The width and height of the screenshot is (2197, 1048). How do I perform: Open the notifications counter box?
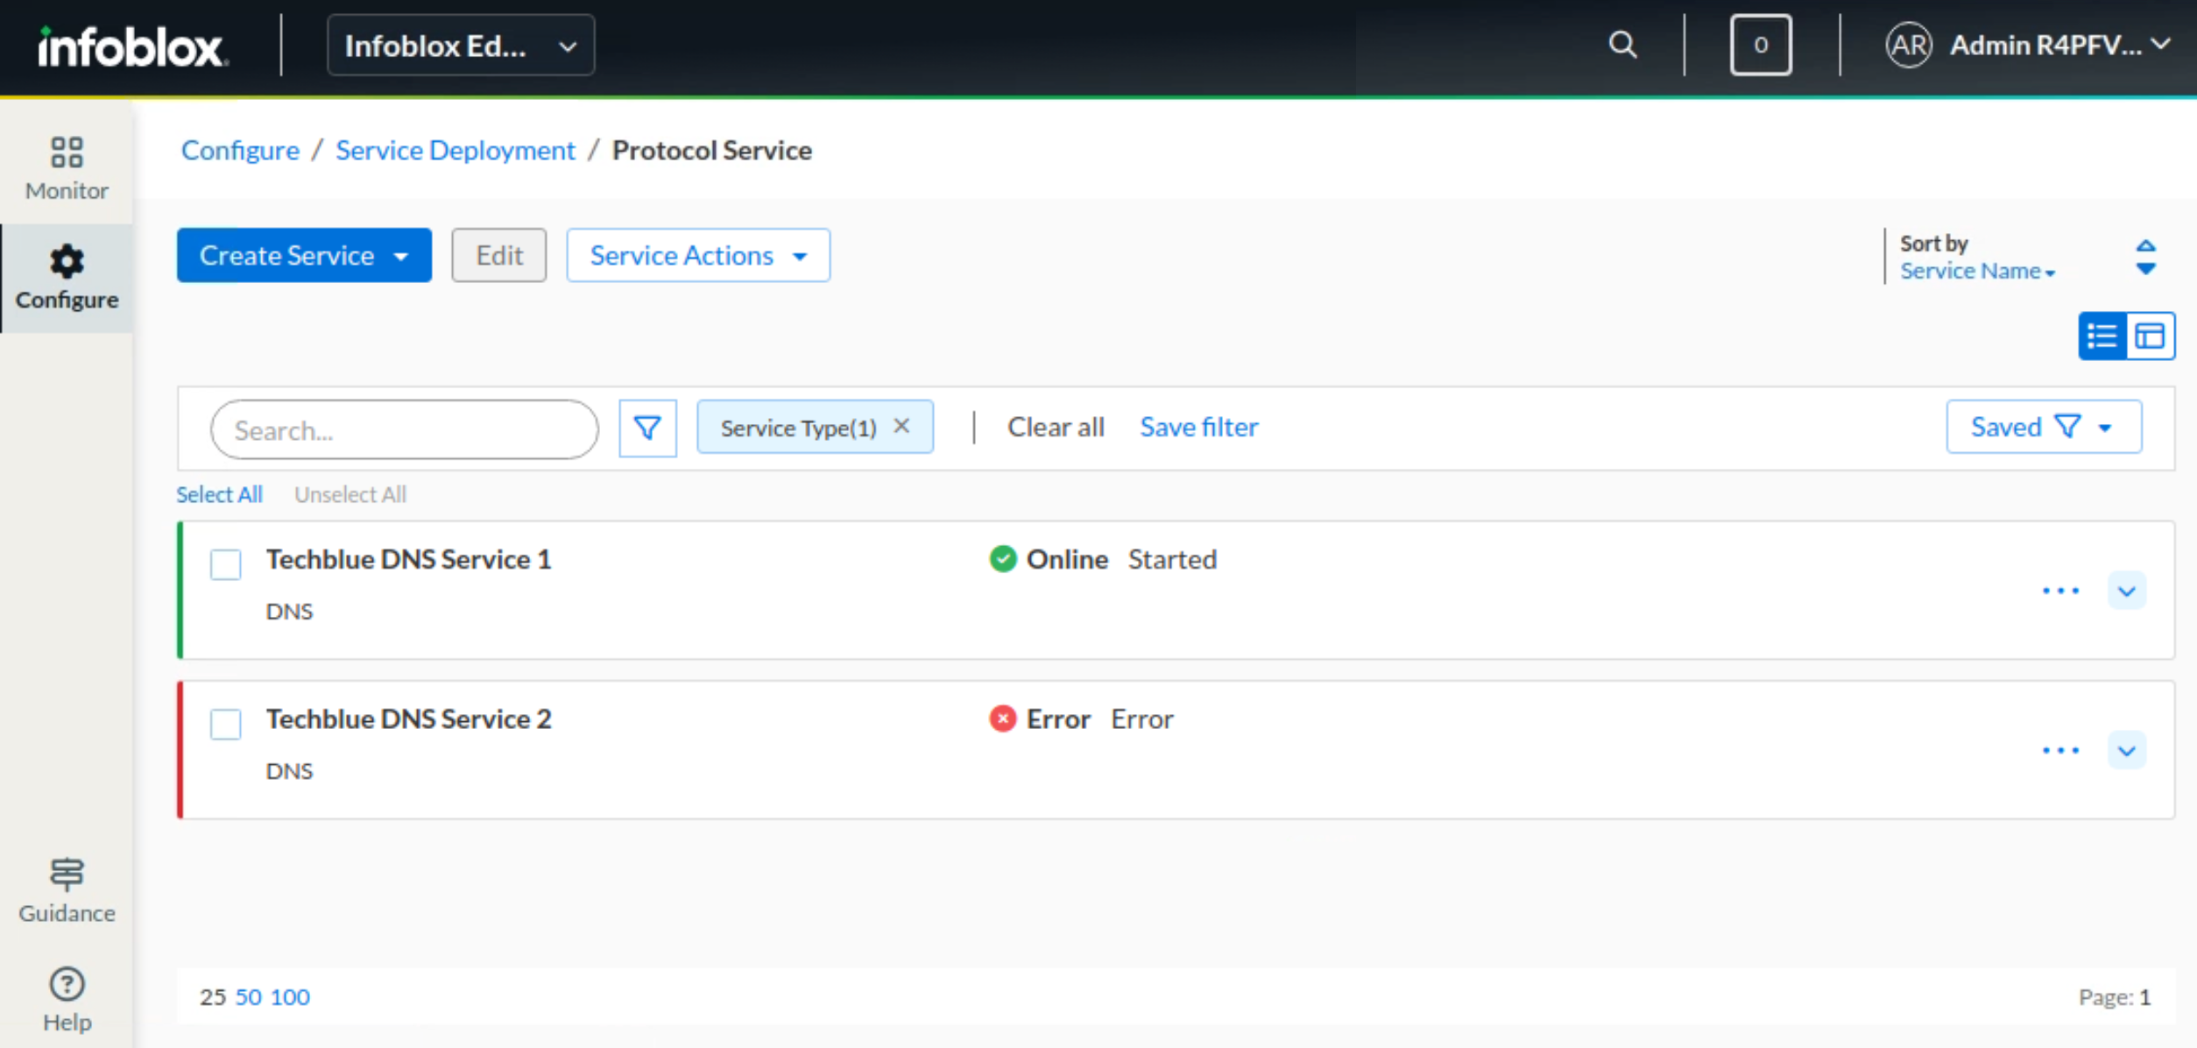click(x=1760, y=45)
